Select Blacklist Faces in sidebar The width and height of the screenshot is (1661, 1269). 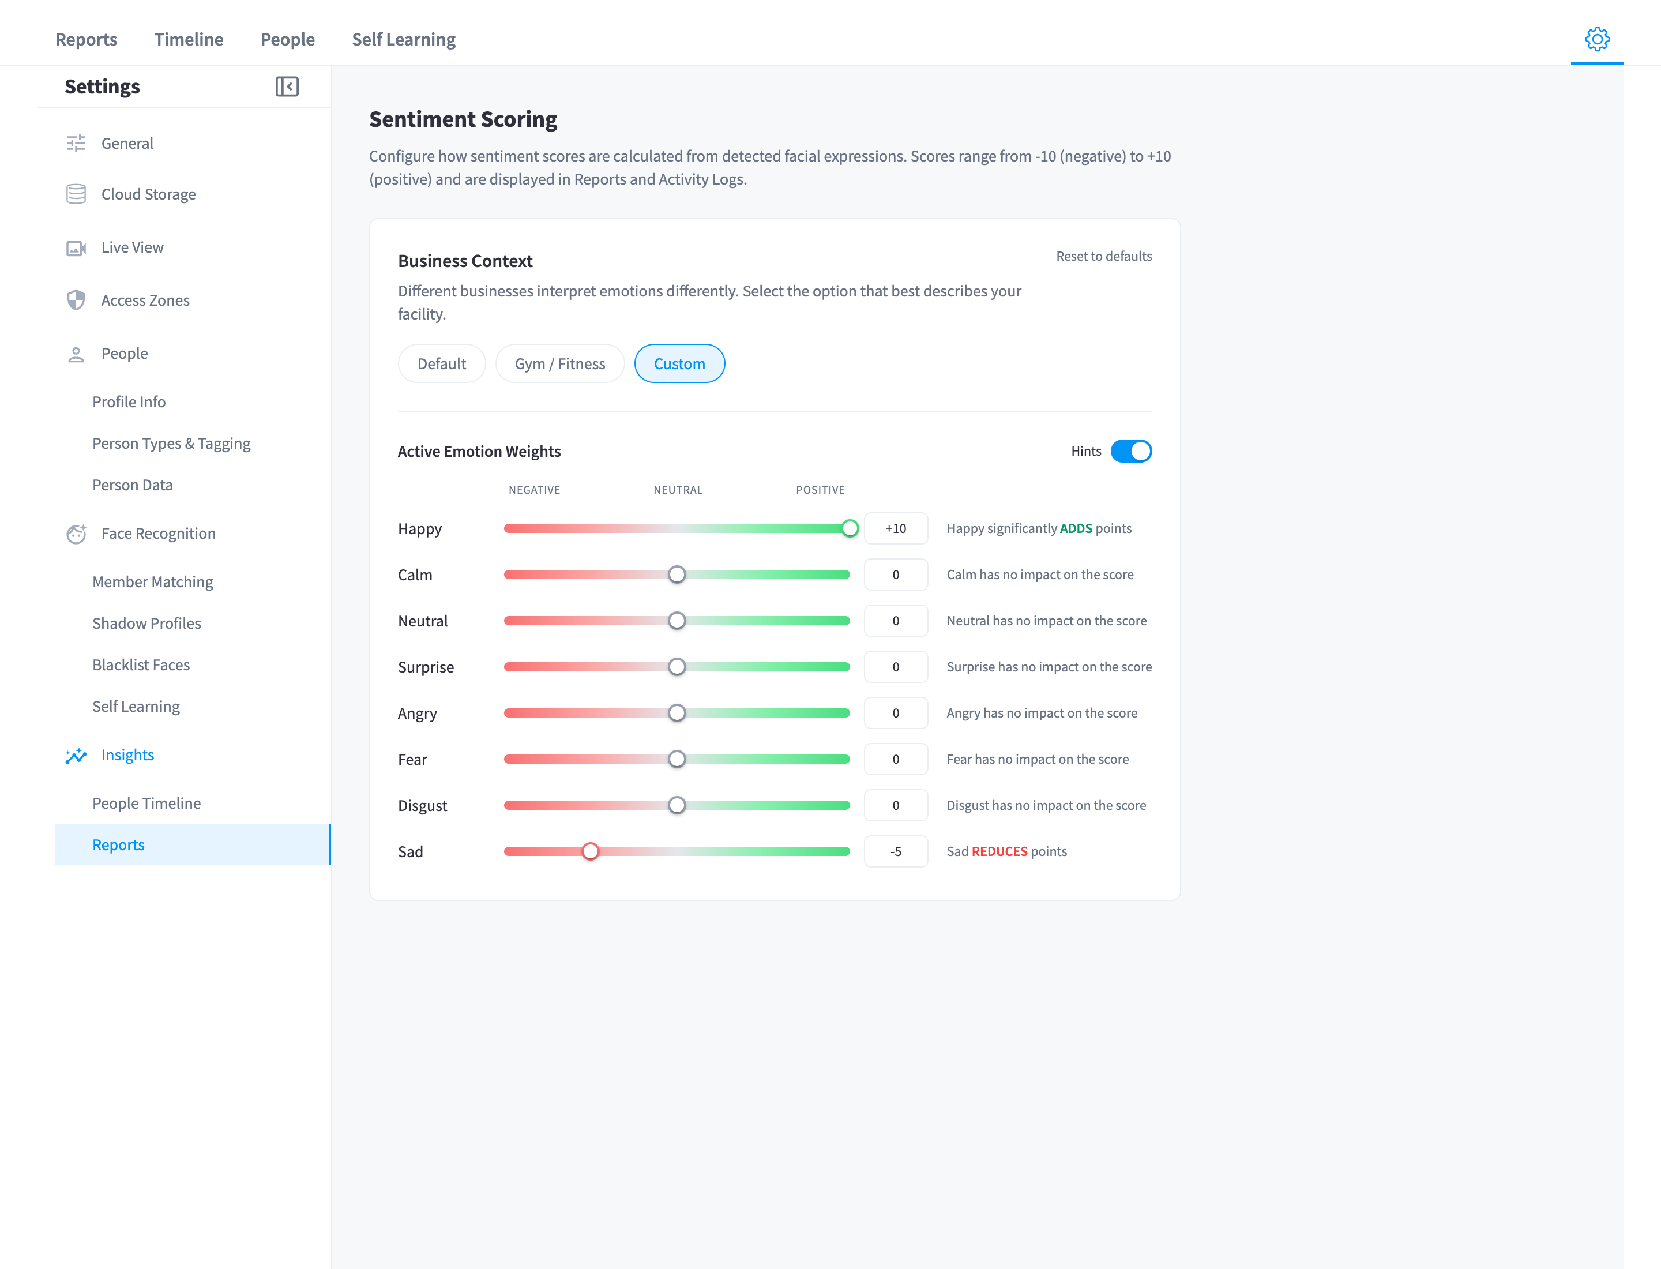141,666
